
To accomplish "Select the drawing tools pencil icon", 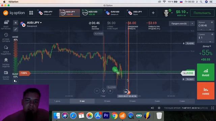I will click(16, 29).
